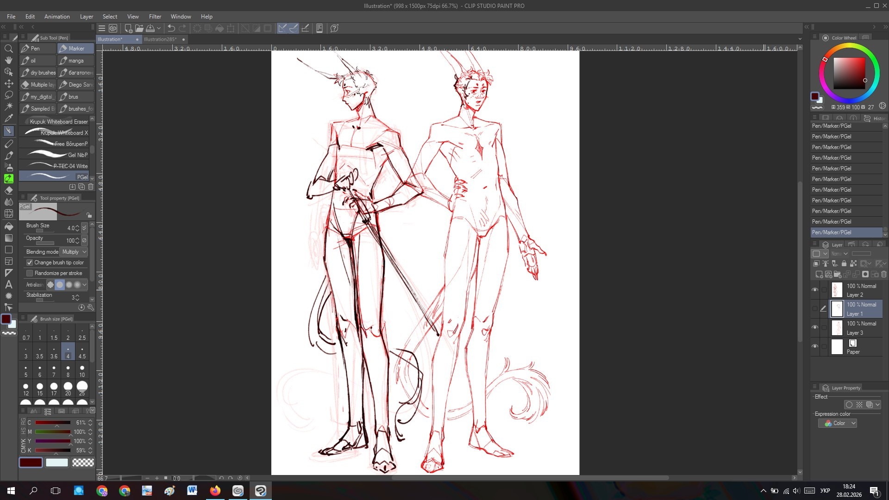Select the Magnifier zoom tool
This screenshot has width=889, height=500.
point(8,49)
